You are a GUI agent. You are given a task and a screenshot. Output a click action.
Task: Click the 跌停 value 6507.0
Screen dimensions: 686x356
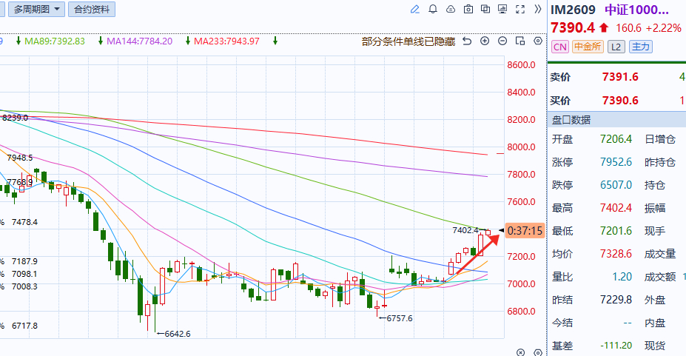616,185
